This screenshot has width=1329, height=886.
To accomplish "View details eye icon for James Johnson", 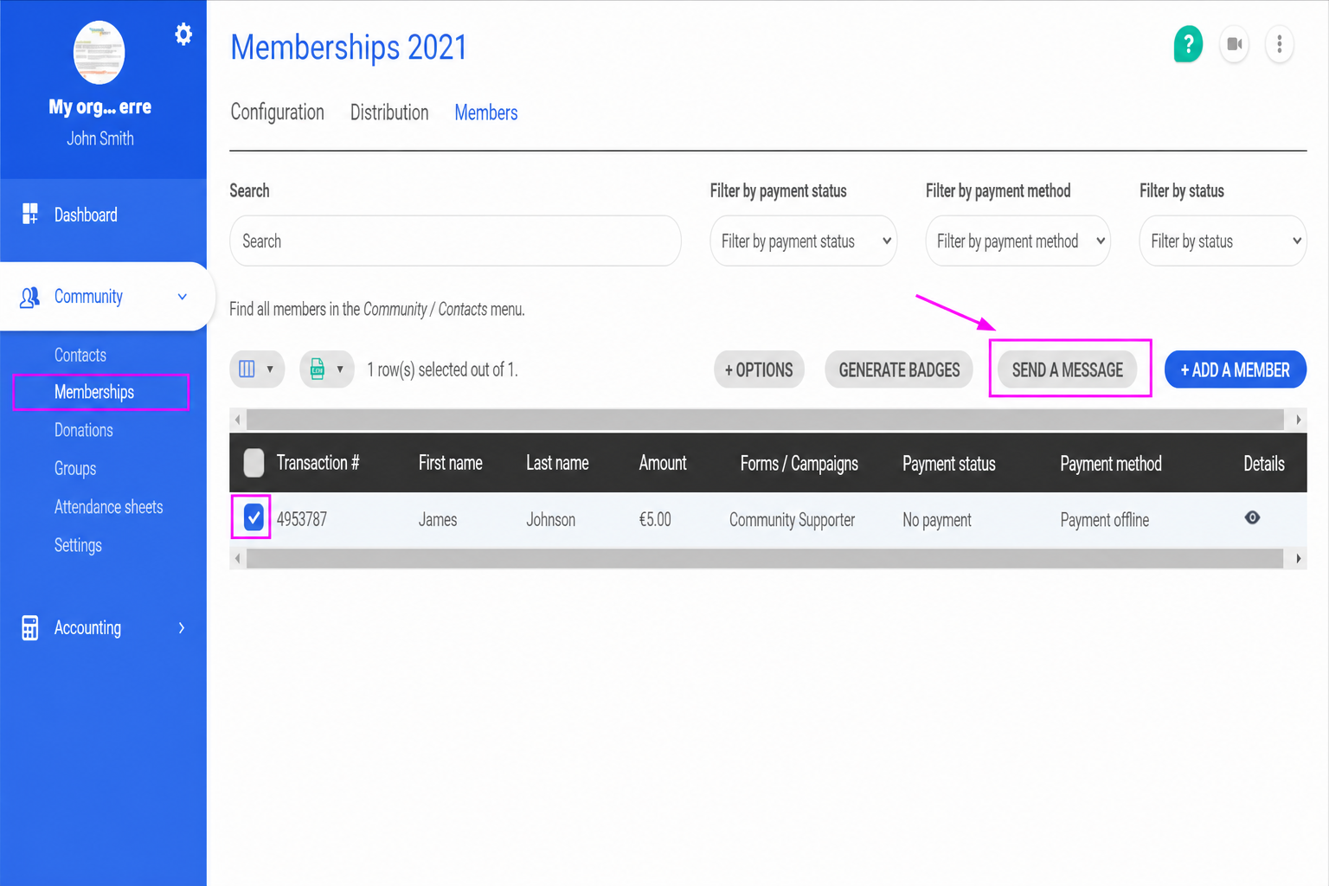I will pyautogui.click(x=1252, y=517).
